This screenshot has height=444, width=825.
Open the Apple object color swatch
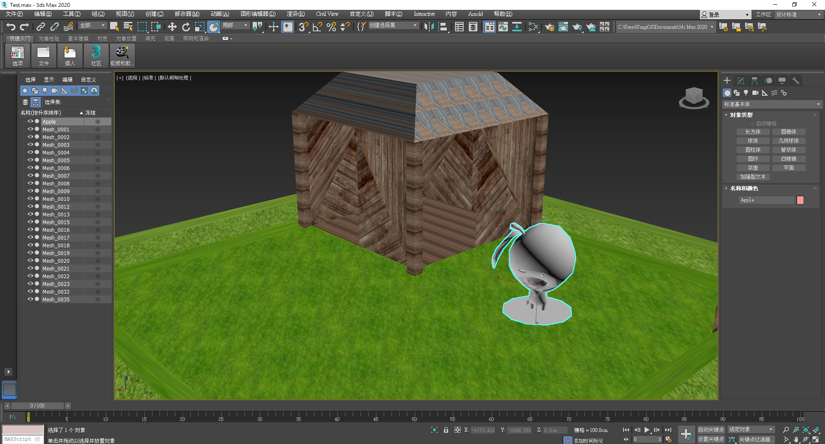click(x=800, y=200)
